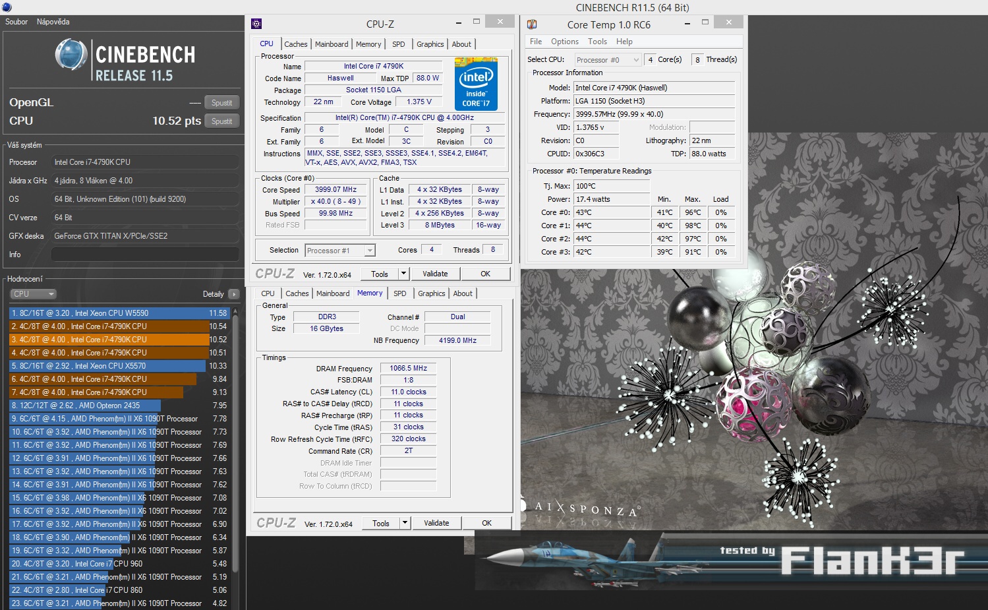Click the Cinebench app icon in the title bar
Image resolution: width=988 pixels, height=610 pixels.
point(7,7)
